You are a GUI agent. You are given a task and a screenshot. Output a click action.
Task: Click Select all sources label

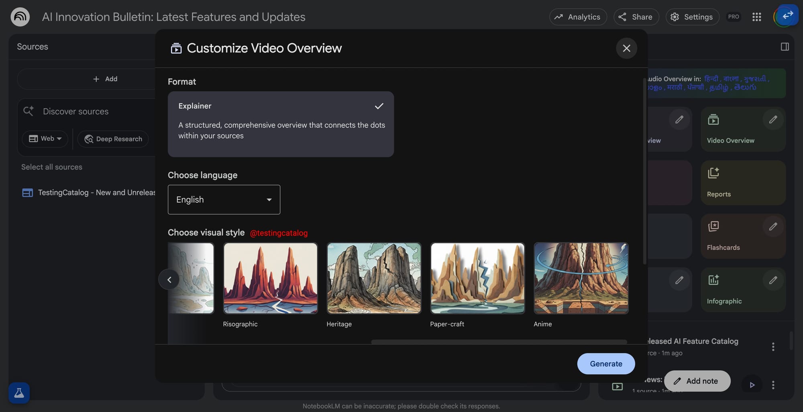point(52,167)
